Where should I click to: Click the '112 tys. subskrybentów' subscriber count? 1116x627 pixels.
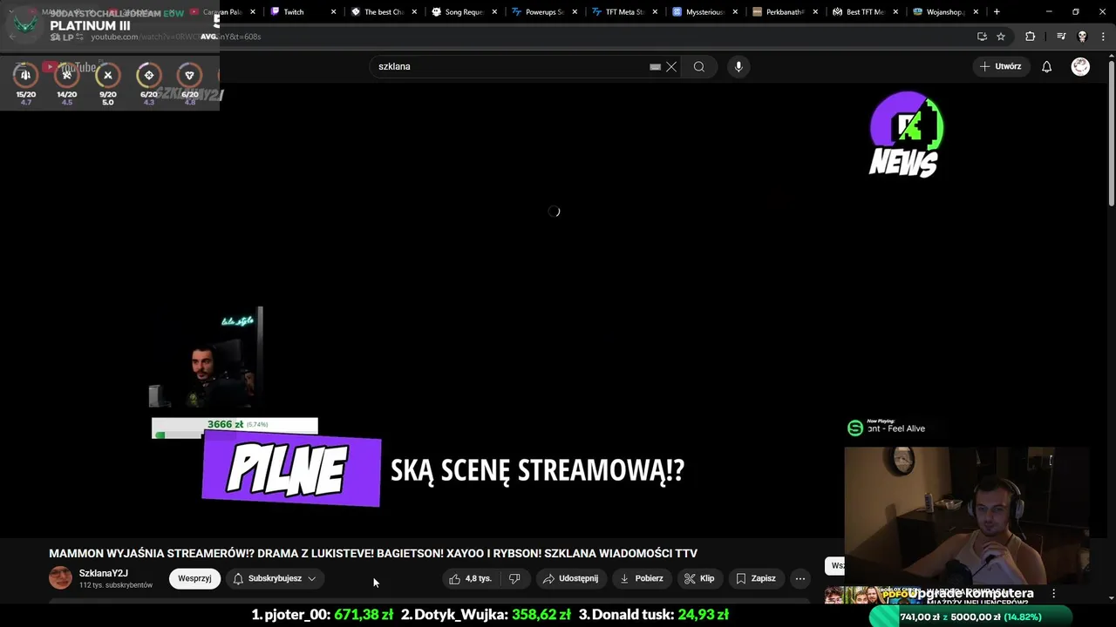116,585
